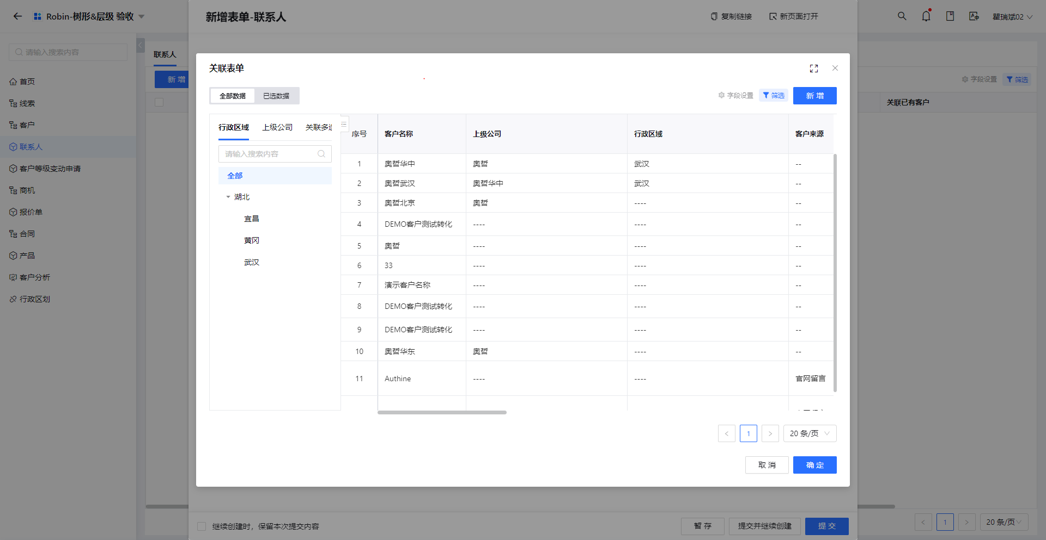Click background 字段设置 in list page
Screen dimensions: 1046x540
pos(980,79)
